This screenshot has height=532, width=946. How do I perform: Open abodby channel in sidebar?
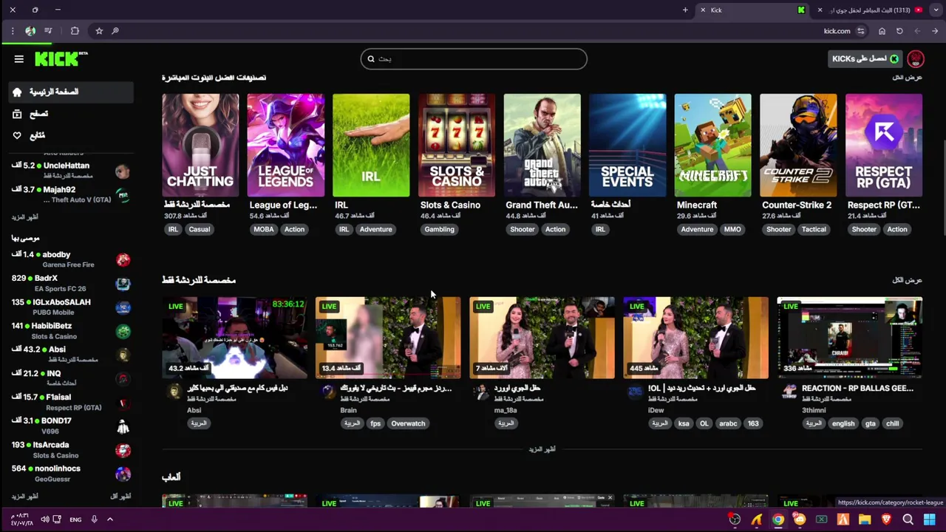point(72,259)
